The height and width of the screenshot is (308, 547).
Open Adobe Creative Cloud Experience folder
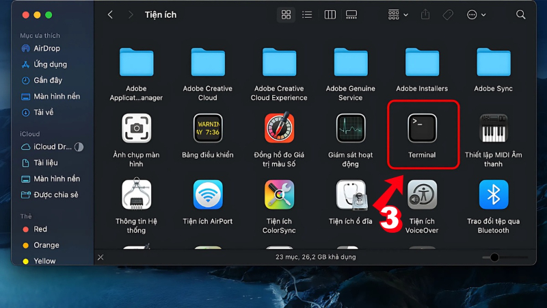tap(279, 62)
